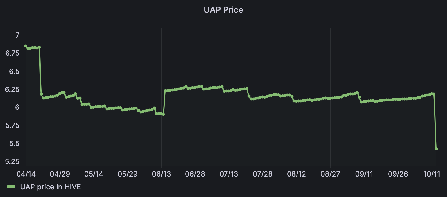Toggle the "UAP price in HIVE" legend series
This screenshot has width=447, height=197.
50,187
